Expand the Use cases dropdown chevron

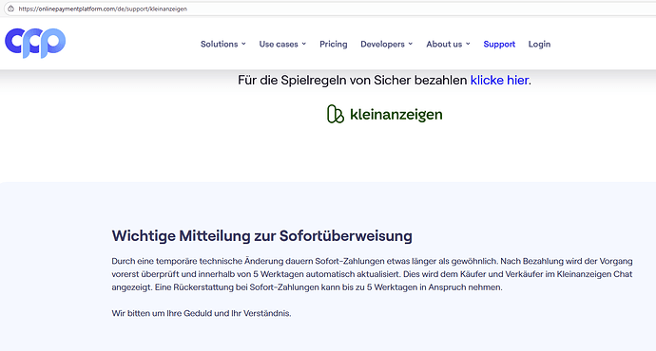(x=303, y=44)
